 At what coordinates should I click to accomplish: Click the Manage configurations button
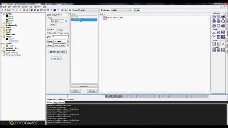(136, 10)
